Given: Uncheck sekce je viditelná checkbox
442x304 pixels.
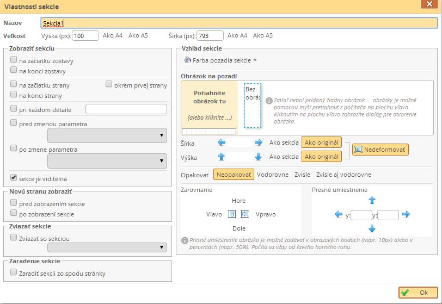Looking at the screenshot, I should tap(14, 177).
